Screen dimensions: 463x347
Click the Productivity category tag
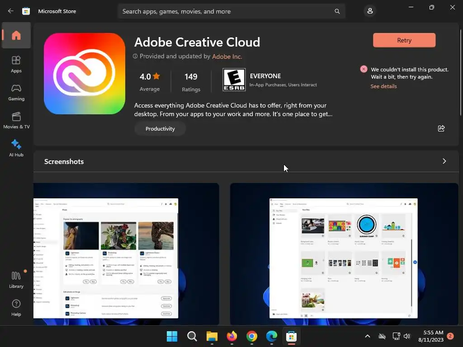point(160,129)
